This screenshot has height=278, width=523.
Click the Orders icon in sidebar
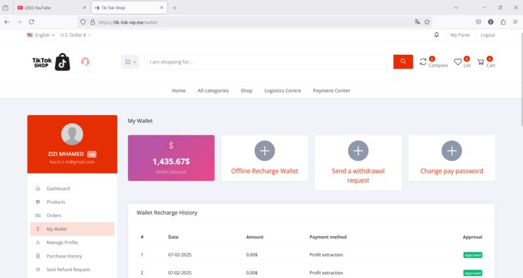[38, 215]
